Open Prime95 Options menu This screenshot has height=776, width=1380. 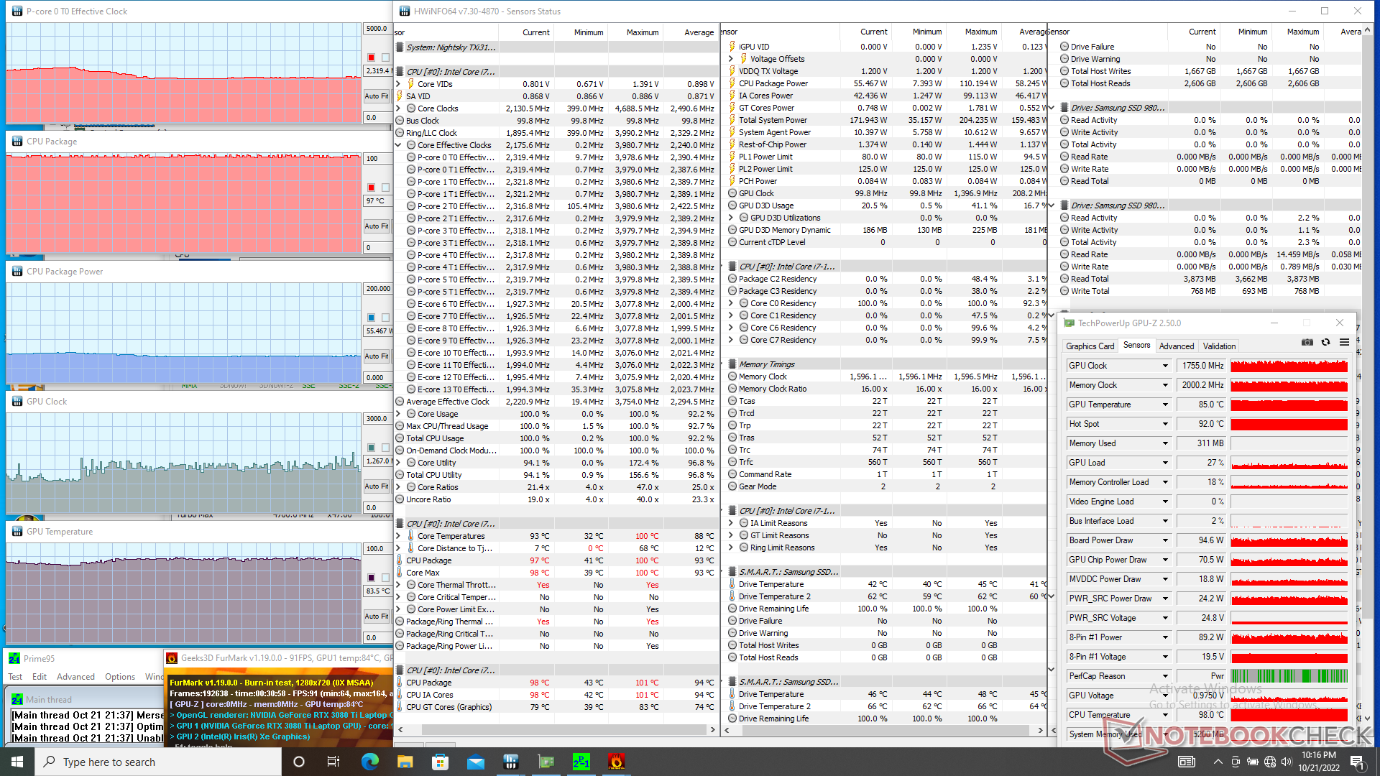[119, 677]
